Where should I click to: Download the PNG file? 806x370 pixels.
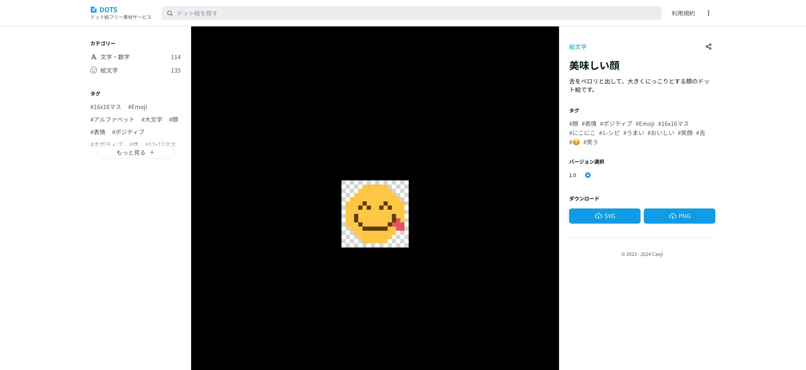pos(679,216)
